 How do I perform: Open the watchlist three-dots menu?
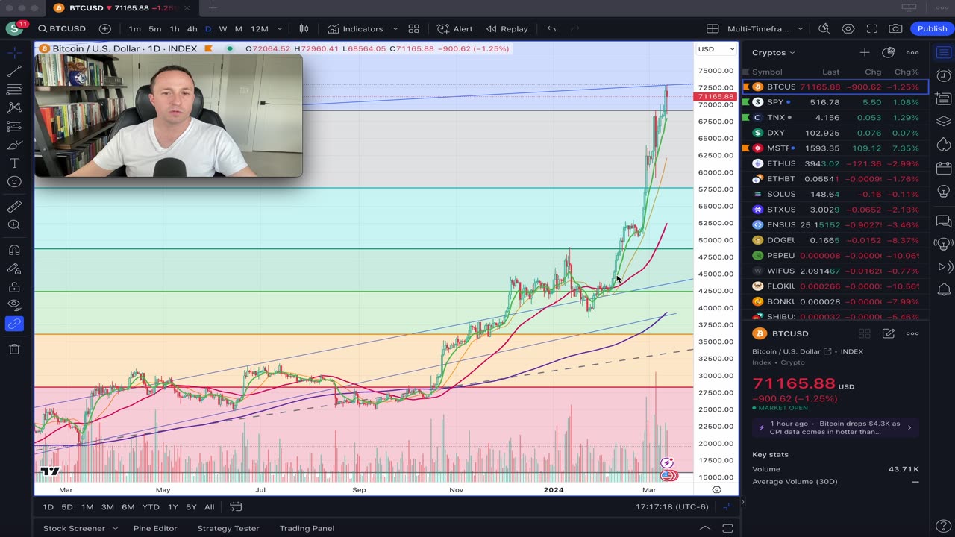pyautogui.click(x=912, y=53)
